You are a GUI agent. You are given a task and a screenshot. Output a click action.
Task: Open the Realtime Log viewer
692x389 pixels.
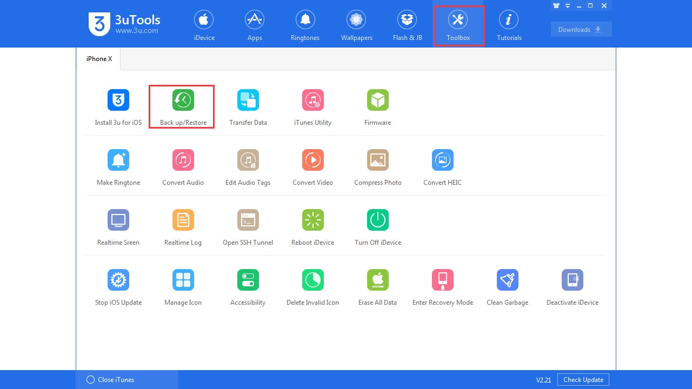(x=183, y=227)
